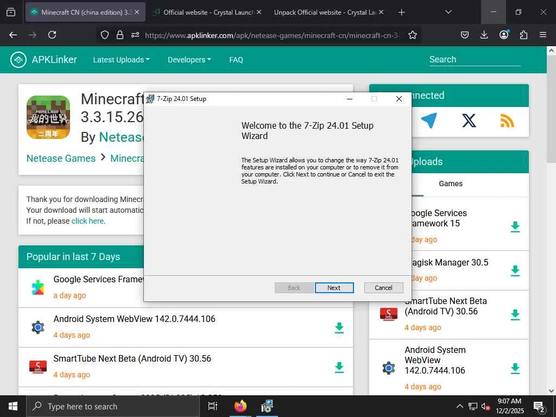The width and height of the screenshot is (556, 417).
Task: Download SmartTube Next Beta from Popular list
Action: click(x=339, y=368)
